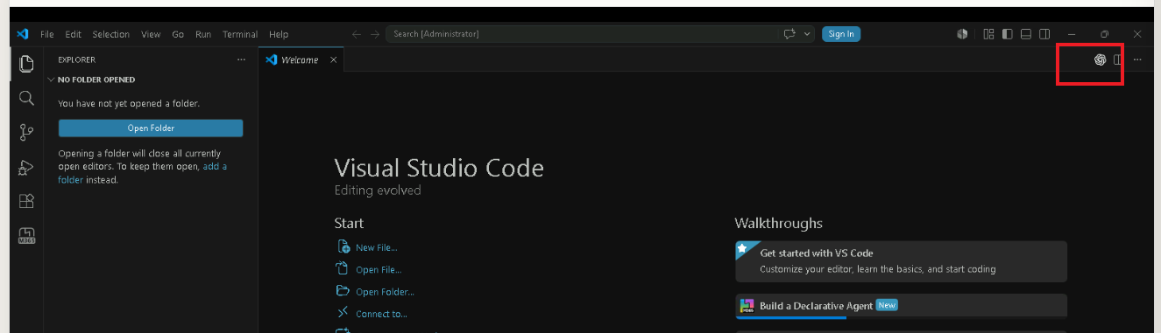
Task: Click the Open File... link under Start
Action: [379, 270]
